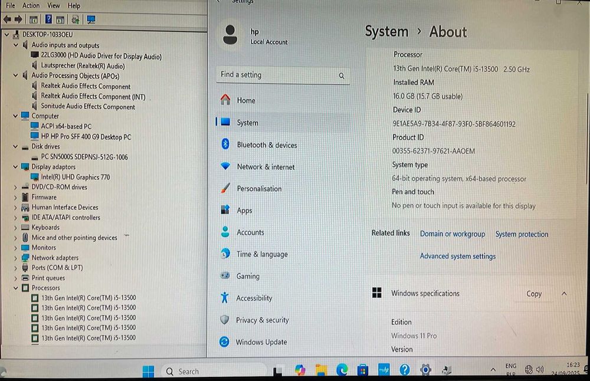Select Sonitude Audio Effects Component
The image size is (590, 381).
coord(88,106)
